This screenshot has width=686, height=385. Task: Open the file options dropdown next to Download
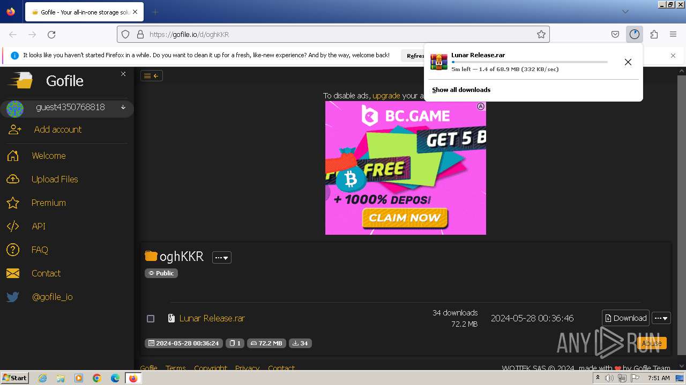coord(661,318)
